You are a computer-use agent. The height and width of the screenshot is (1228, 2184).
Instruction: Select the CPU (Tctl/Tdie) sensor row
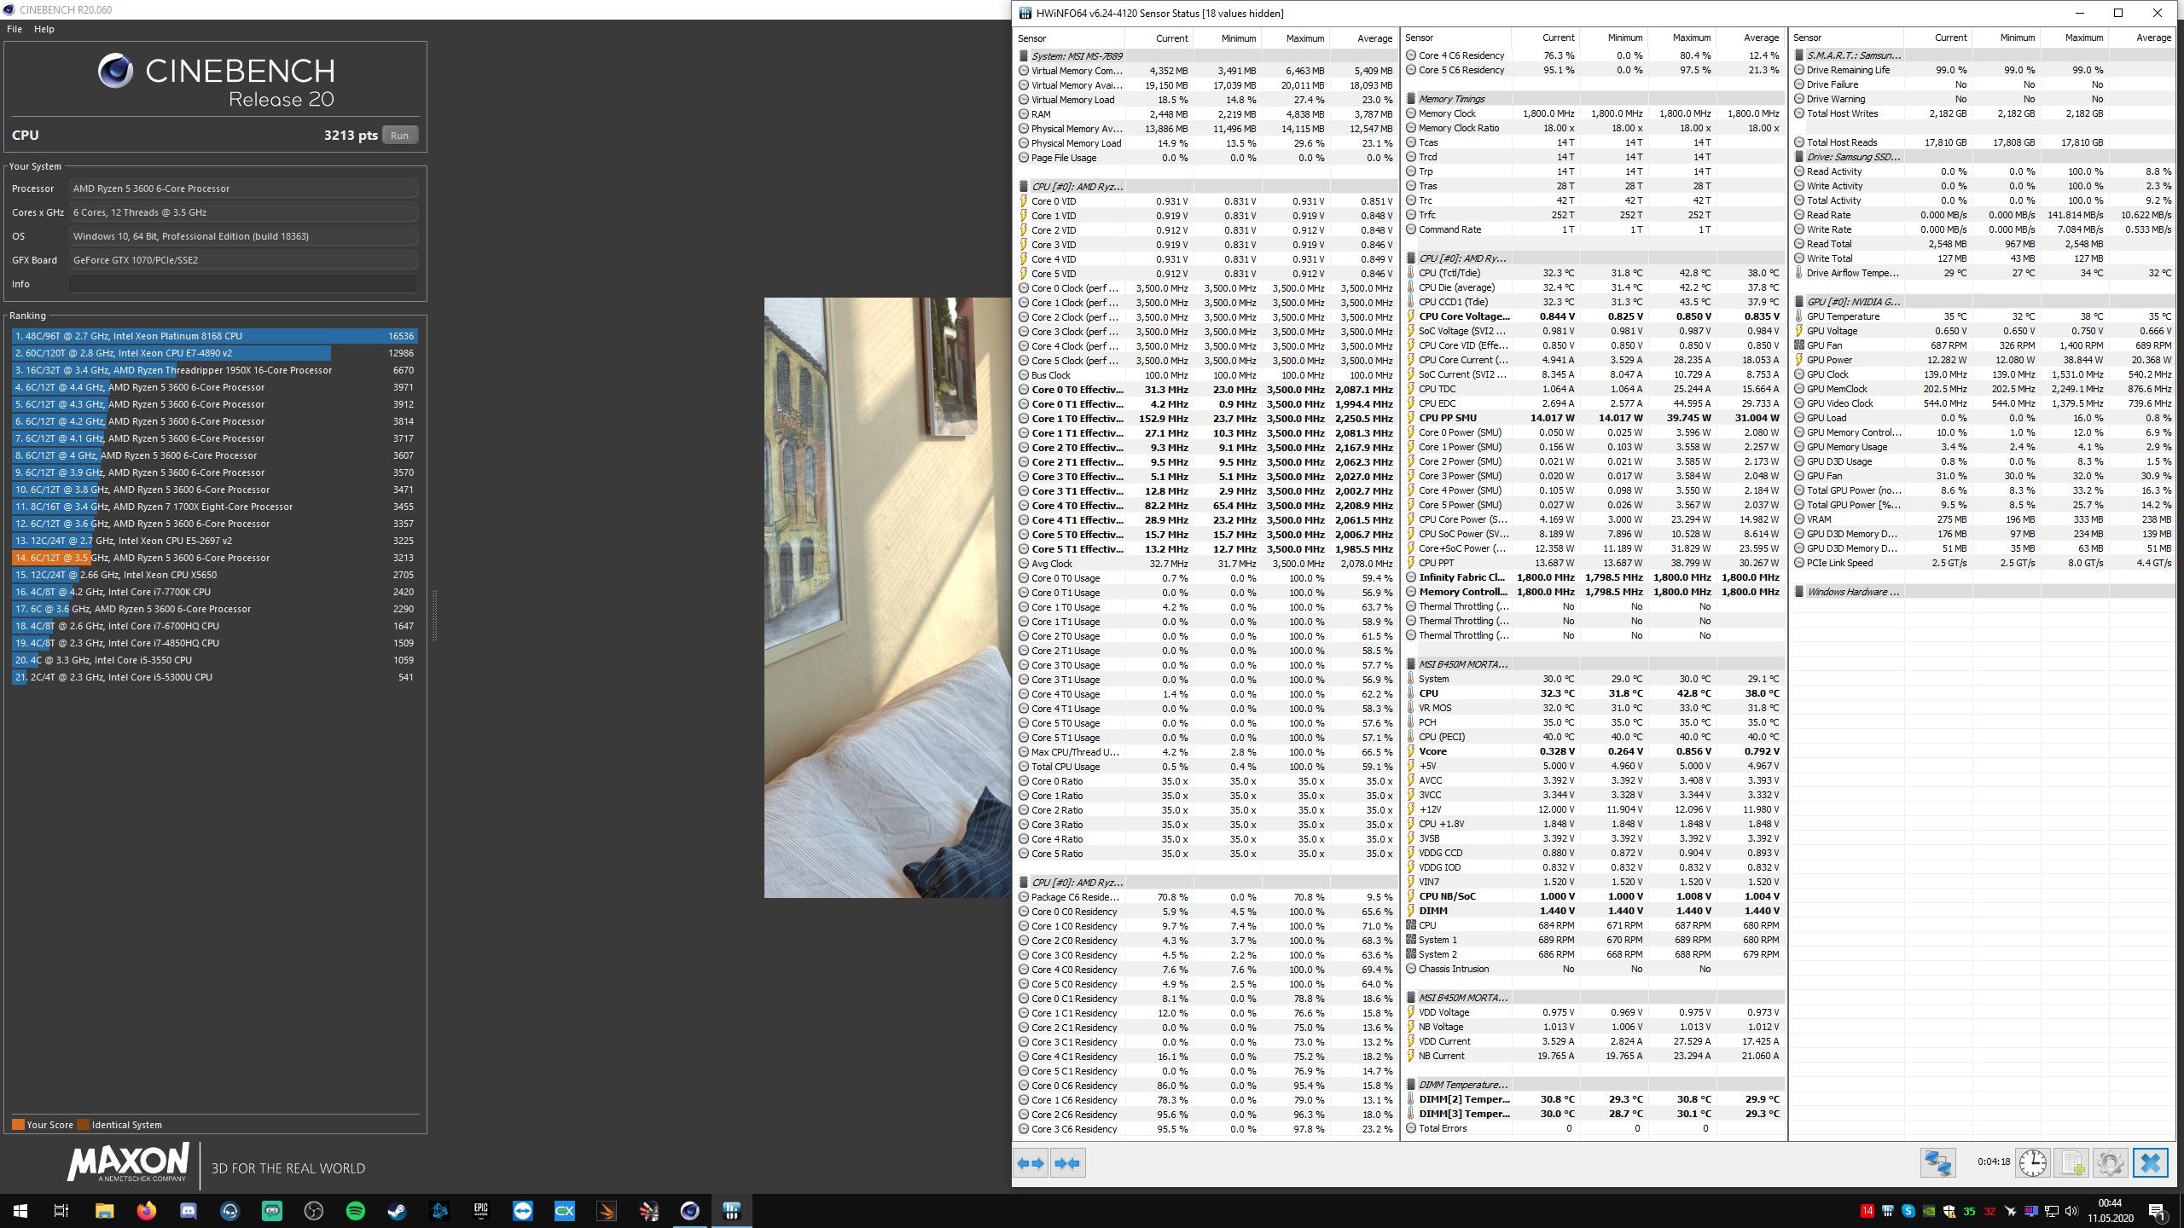pos(1594,273)
